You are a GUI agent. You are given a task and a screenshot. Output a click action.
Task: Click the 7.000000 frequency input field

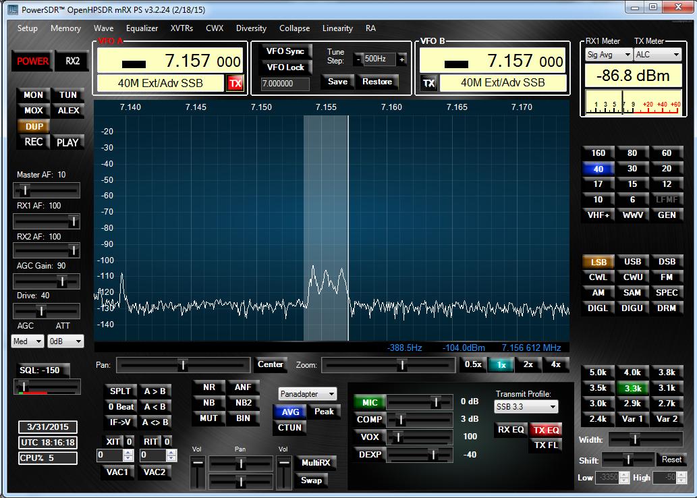click(x=285, y=84)
